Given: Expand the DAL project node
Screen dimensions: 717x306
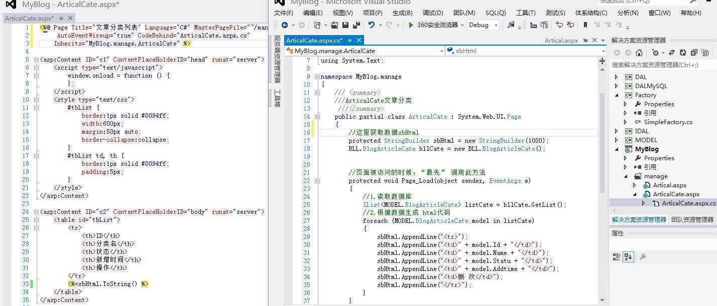Looking at the screenshot, I should point(617,77).
